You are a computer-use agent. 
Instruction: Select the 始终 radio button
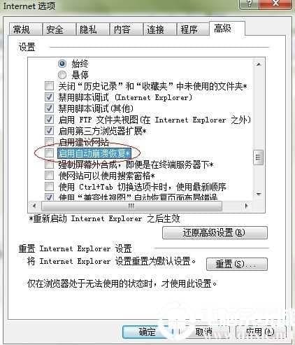62,64
